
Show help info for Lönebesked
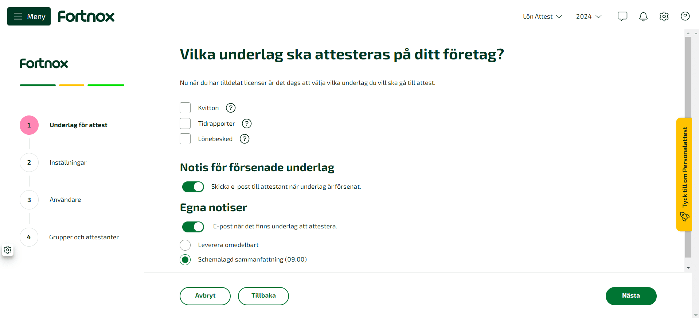[245, 139]
